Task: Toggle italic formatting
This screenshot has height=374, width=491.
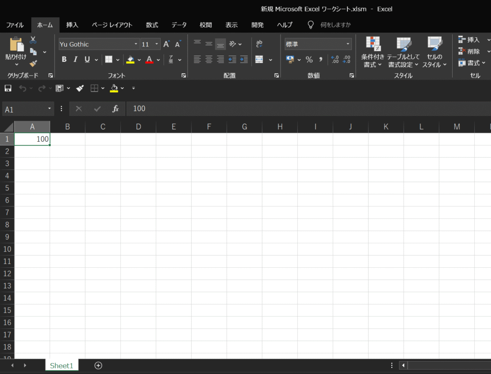Action: (75, 59)
